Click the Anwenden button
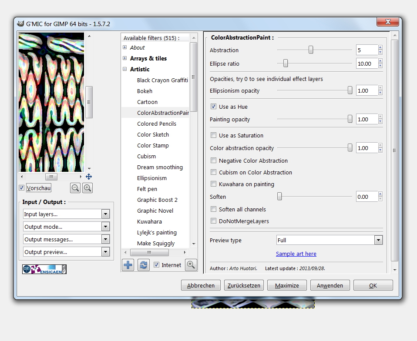The width and height of the screenshot is (417, 341). pos(330,285)
